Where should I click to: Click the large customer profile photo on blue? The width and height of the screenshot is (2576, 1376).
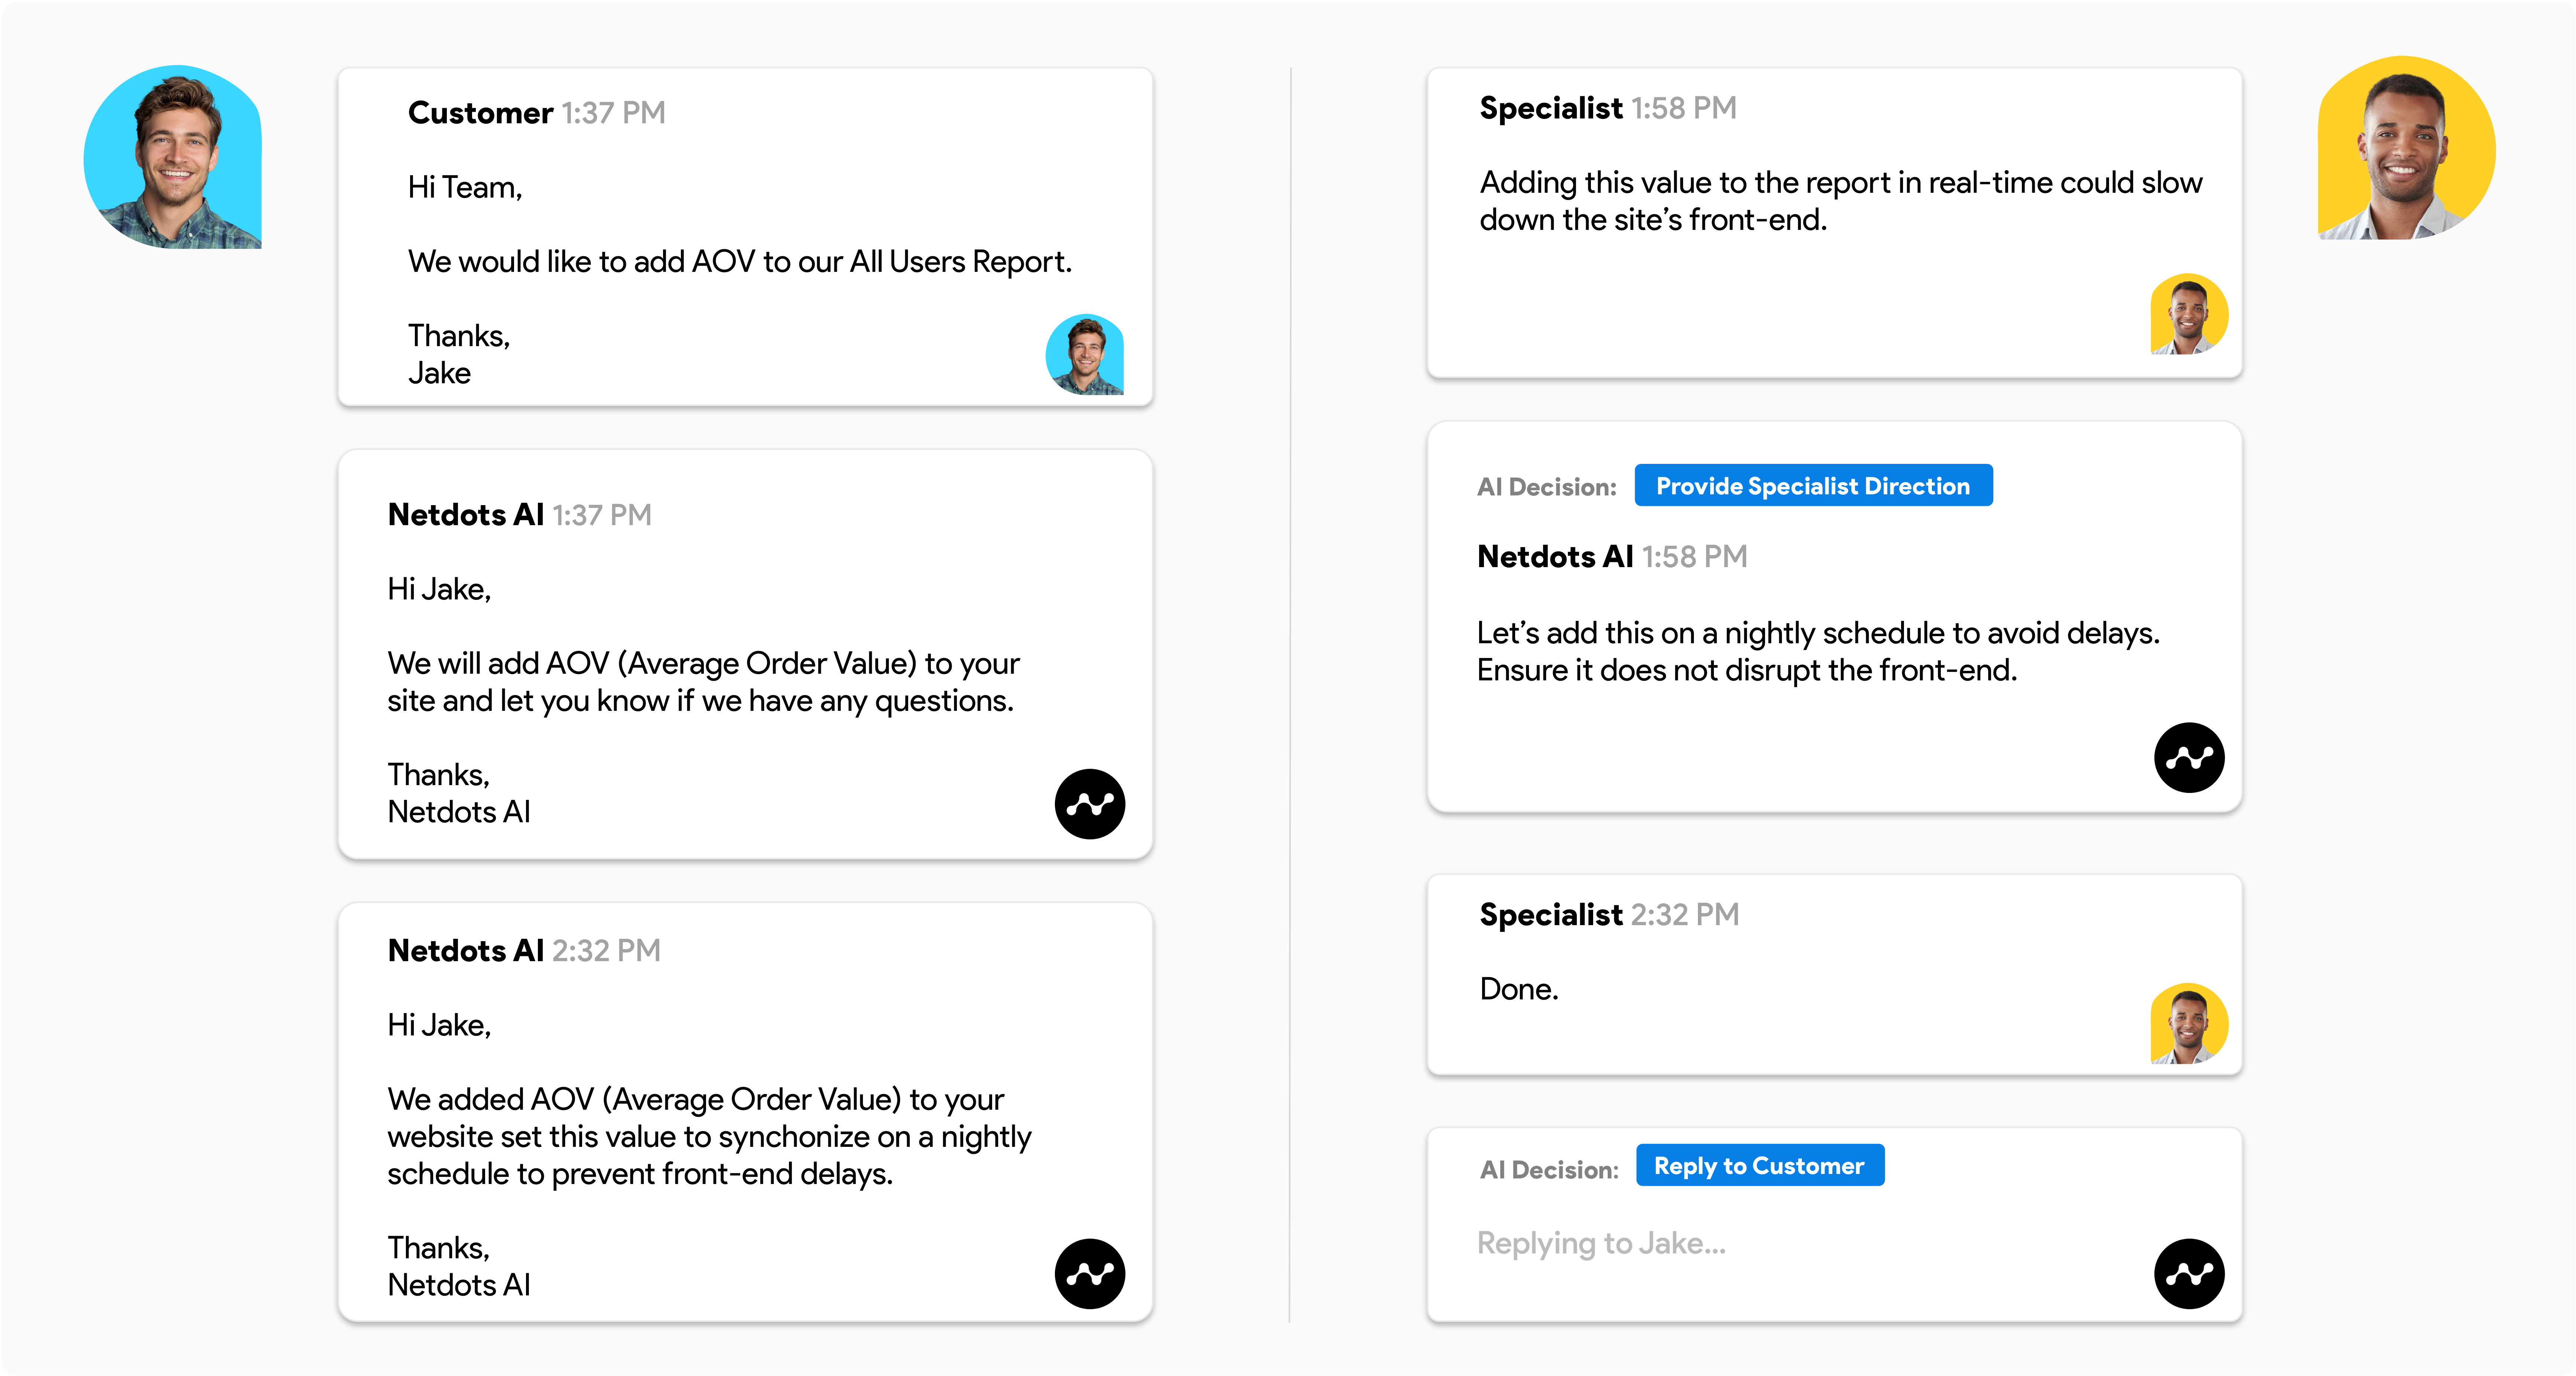coord(173,157)
